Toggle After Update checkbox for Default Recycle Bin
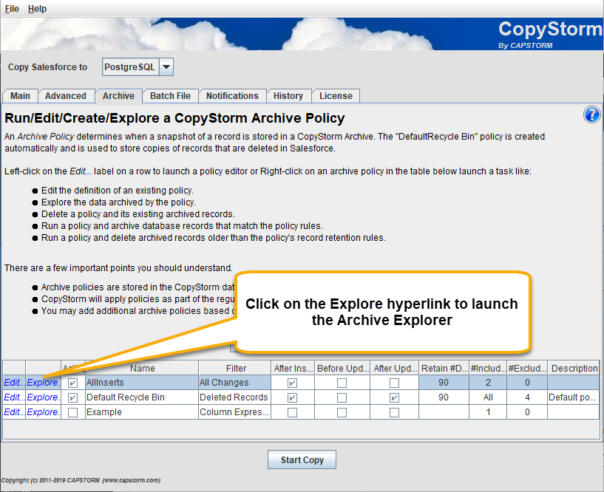Screen dimensions: 604x492 coord(394,397)
